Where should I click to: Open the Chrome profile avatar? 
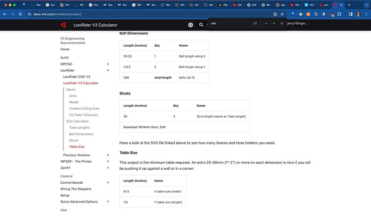pyautogui.click(x=359, y=14)
